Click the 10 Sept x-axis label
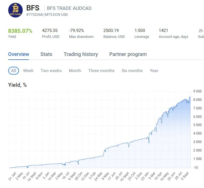Screen dimensions: 204x188 pyautogui.click(x=125, y=176)
